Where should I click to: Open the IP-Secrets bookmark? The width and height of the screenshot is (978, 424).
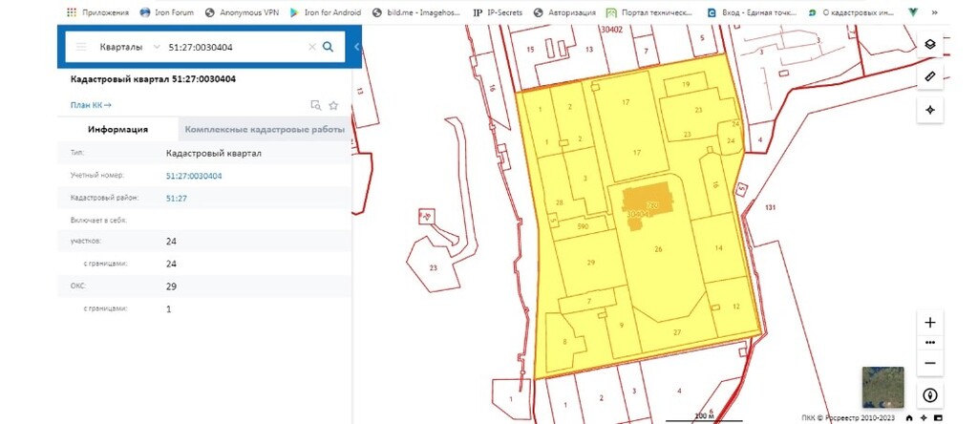(498, 11)
